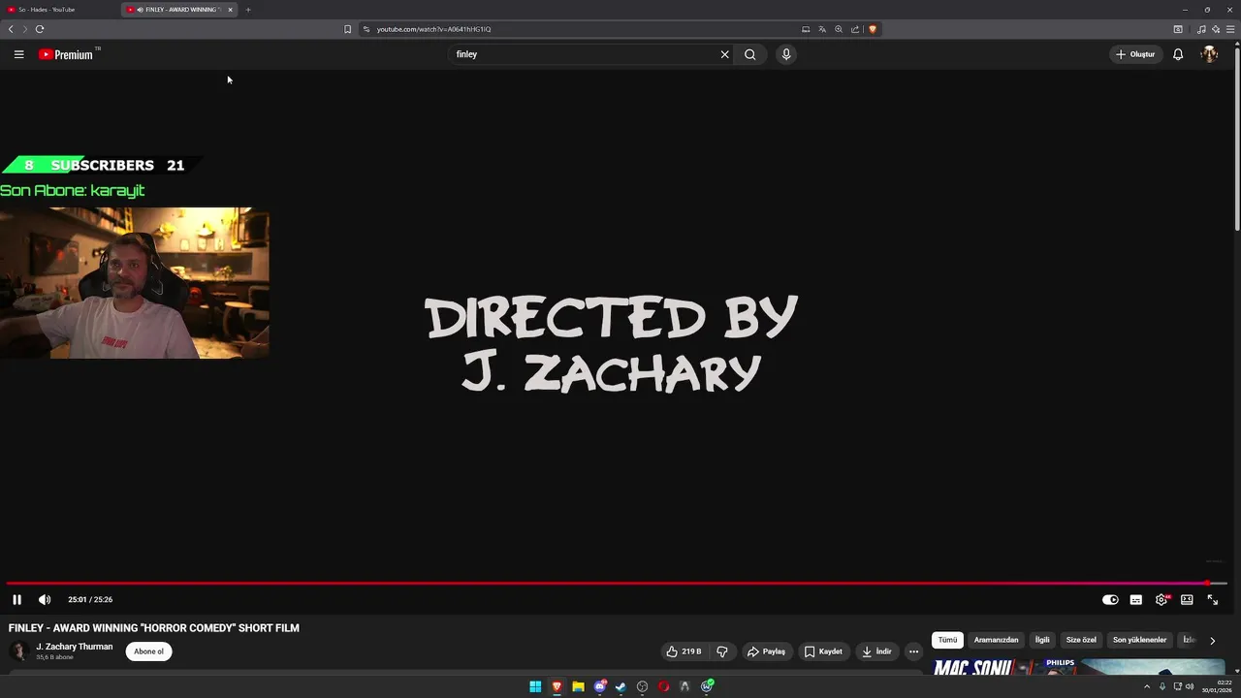This screenshot has width=1241, height=698.
Task: Go back in browser history
Action: click(x=11, y=29)
